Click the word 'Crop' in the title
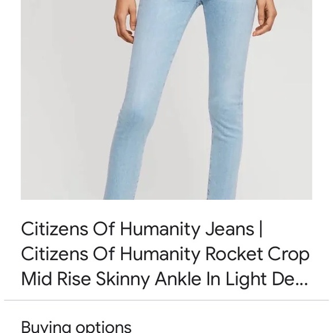The width and height of the screenshot is (333, 333). pyautogui.click(x=288, y=255)
